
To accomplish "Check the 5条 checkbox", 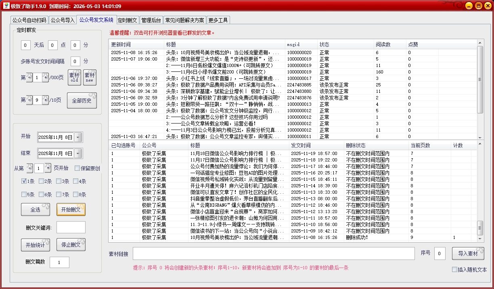I will (24, 195).
